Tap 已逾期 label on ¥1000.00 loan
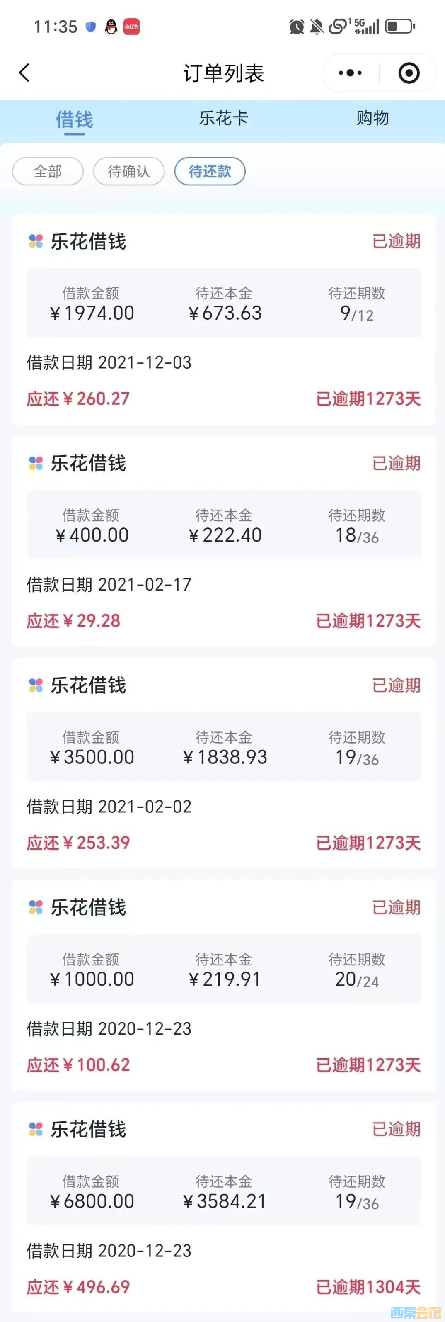This screenshot has height=1322, width=445. [396, 907]
